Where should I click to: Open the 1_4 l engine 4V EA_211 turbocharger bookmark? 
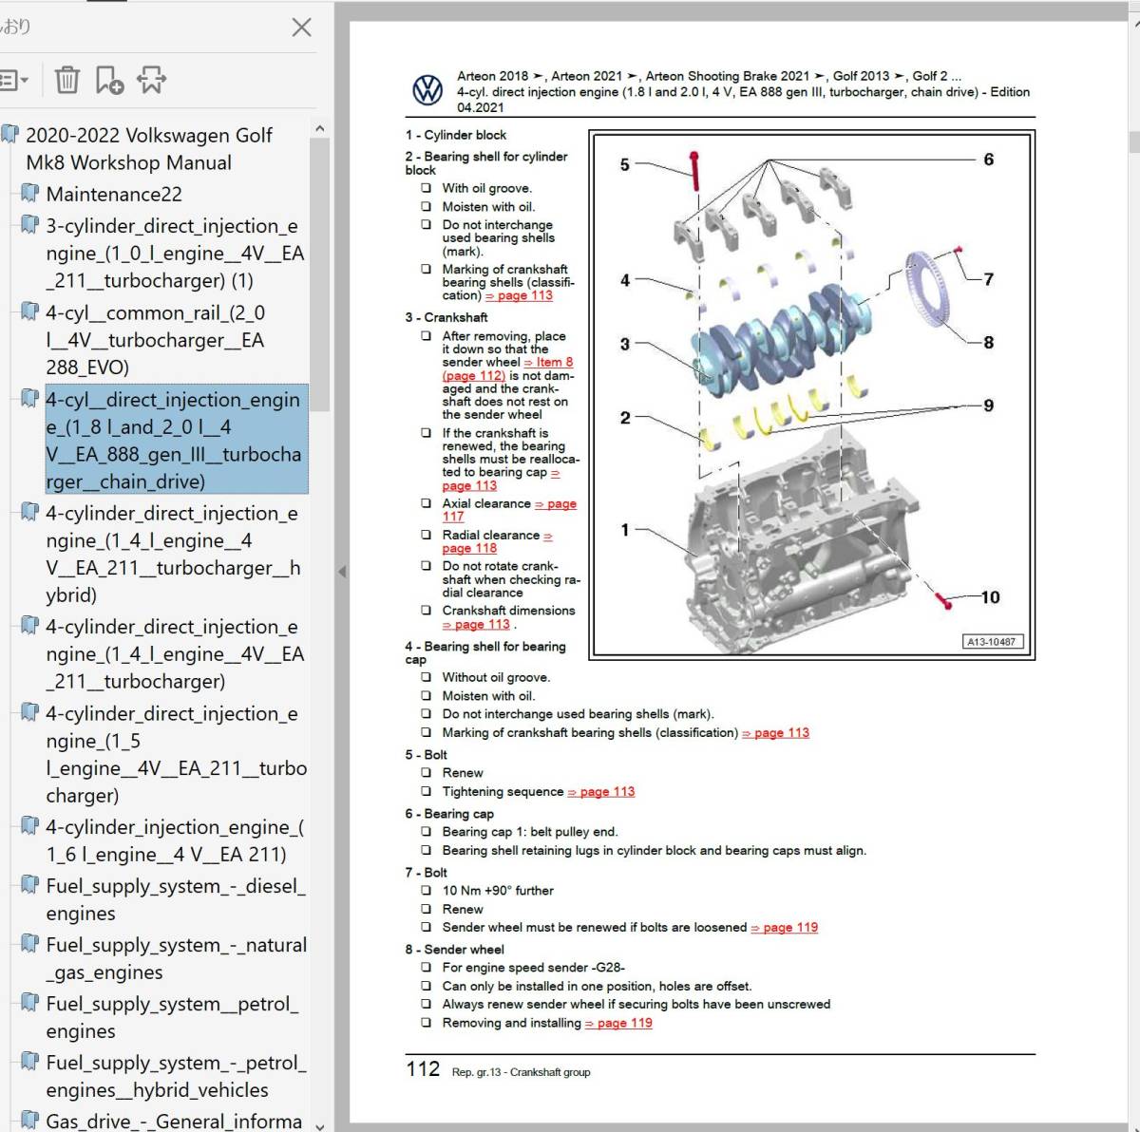point(175,653)
